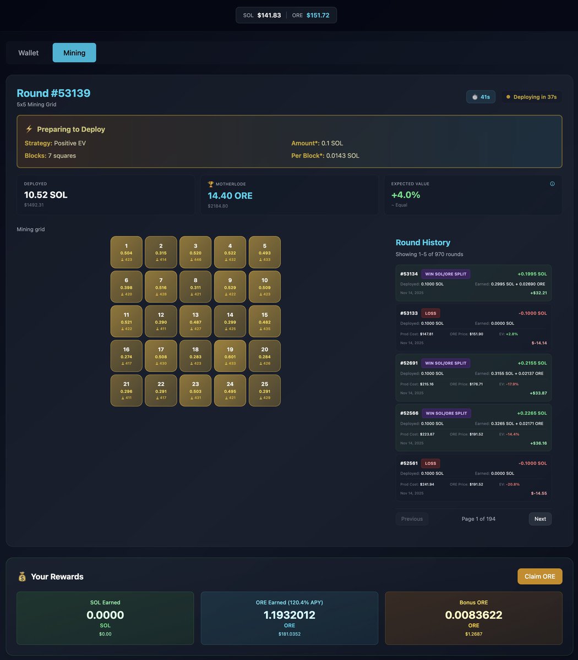The width and height of the screenshot is (578, 660).
Task: Click the info icon beside Expected Value
Action: point(553,184)
